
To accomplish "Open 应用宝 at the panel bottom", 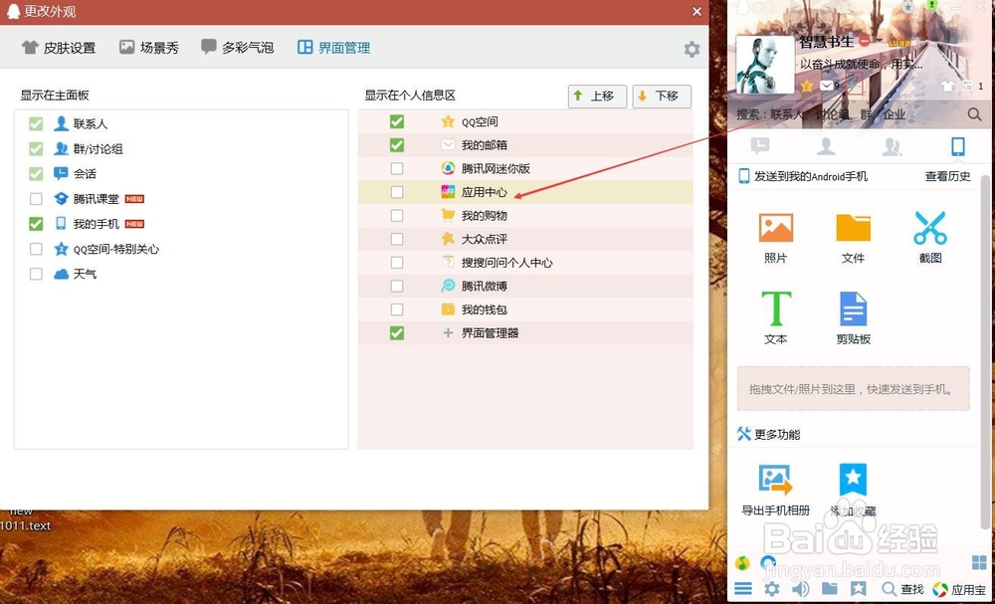I will [959, 589].
